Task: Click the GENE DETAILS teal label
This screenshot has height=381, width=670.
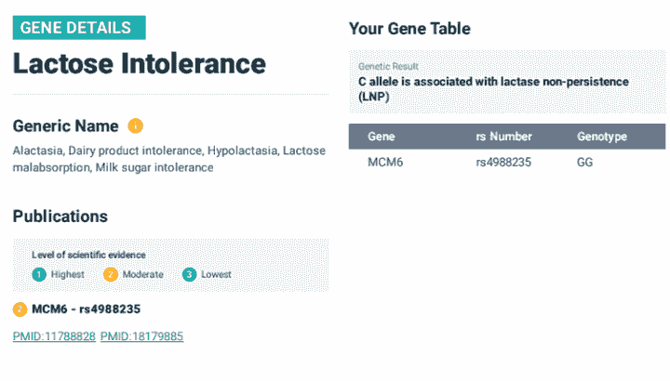Action: coord(79,28)
